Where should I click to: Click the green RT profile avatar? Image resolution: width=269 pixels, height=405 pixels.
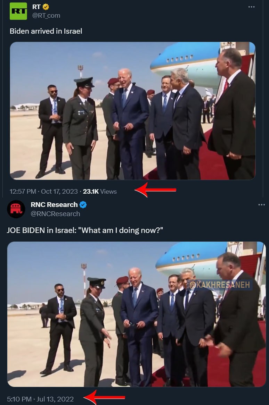coord(18,11)
